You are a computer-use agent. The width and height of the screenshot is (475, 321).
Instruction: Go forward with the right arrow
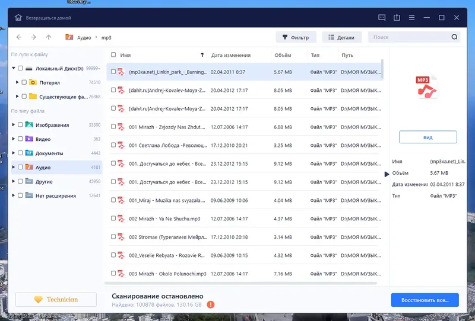coord(34,37)
